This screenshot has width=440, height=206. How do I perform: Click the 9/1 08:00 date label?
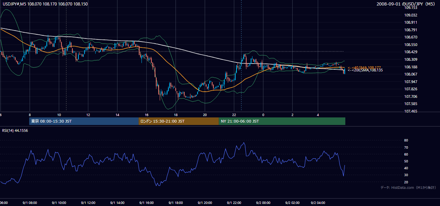(30, 203)
